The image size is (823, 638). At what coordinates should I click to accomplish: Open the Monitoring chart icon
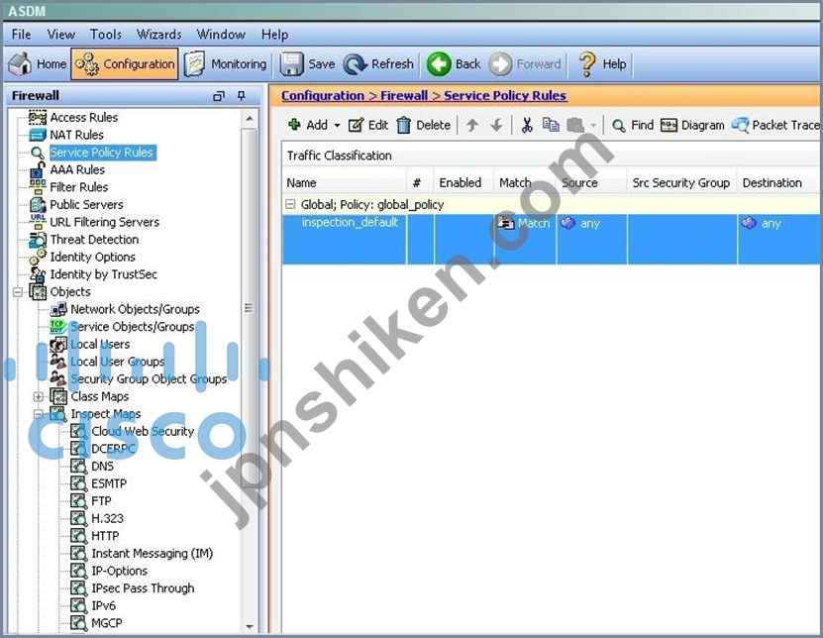pyautogui.click(x=195, y=64)
